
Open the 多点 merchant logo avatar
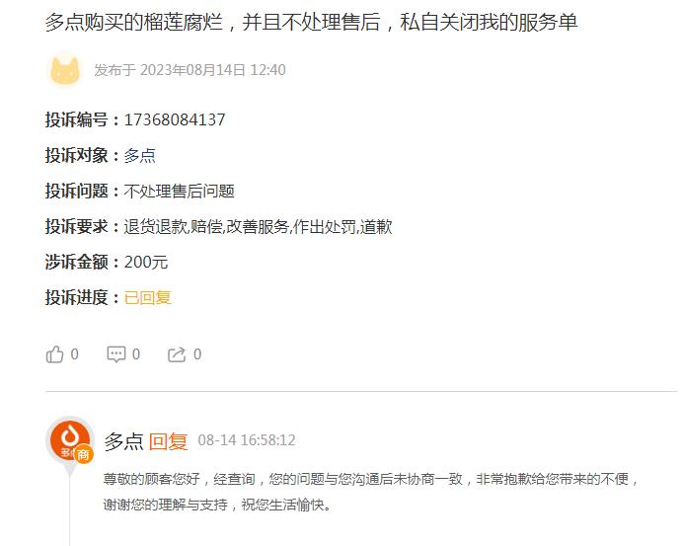[70, 440]
